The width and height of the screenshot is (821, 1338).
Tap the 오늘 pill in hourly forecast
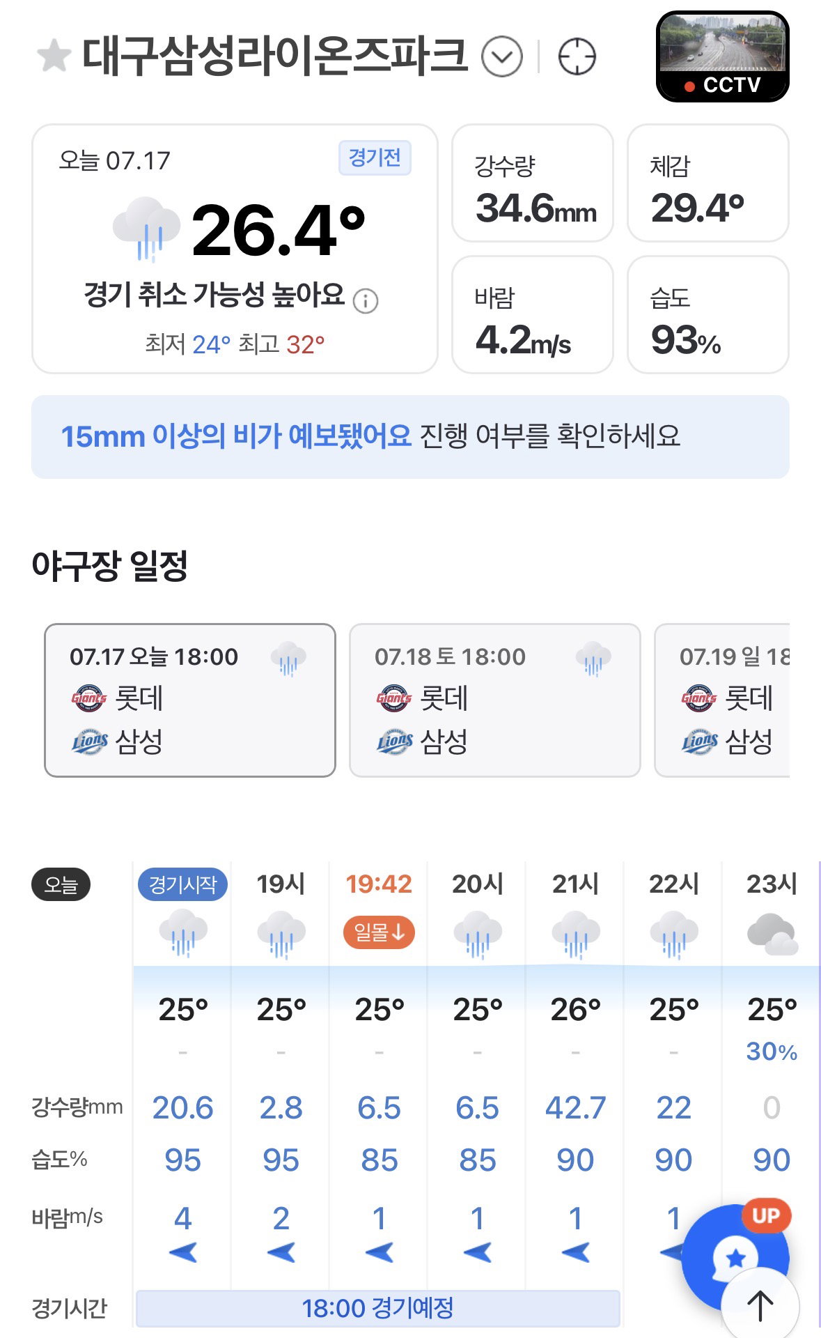(x=61, y=885)
